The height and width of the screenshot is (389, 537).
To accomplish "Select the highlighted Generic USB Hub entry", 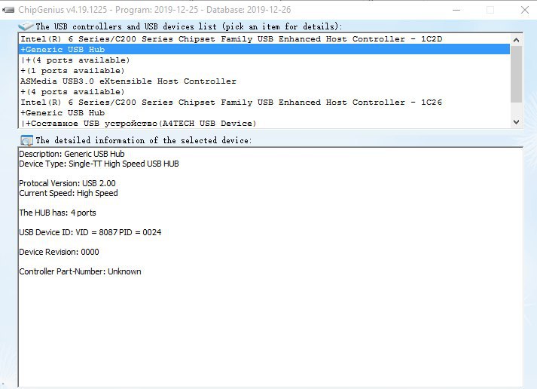I will click(264, 49).
